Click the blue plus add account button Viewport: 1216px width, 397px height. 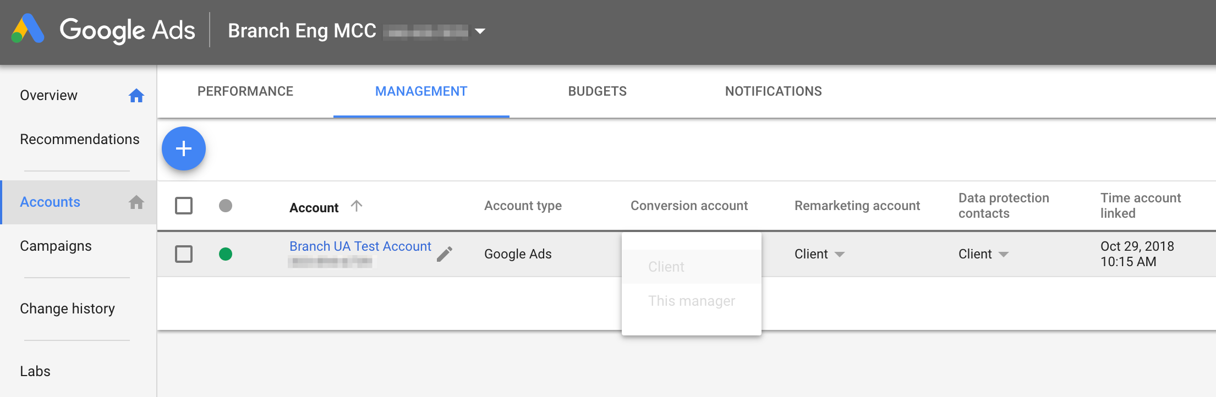coord(184,148)
